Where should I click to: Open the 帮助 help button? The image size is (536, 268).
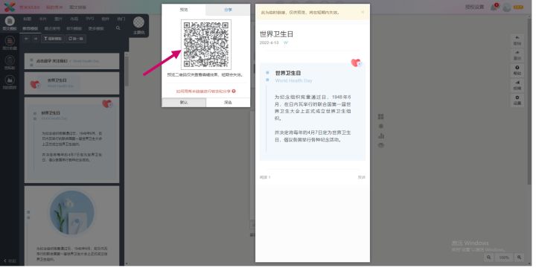point(517,71)
